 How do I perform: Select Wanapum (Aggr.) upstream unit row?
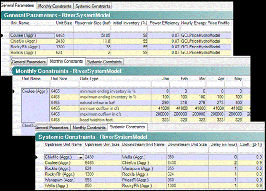click(153, 180)
